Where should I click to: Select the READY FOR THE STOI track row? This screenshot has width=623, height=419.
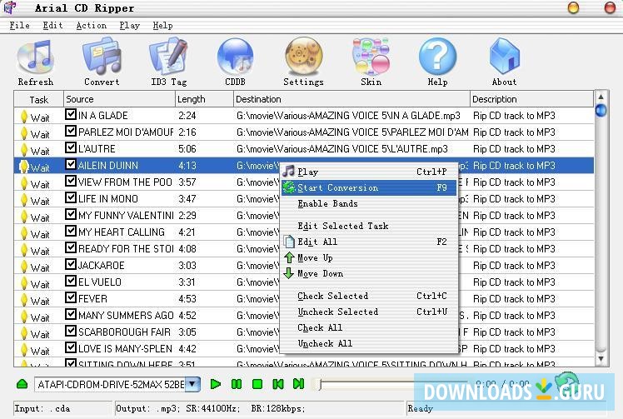[304, 249]
